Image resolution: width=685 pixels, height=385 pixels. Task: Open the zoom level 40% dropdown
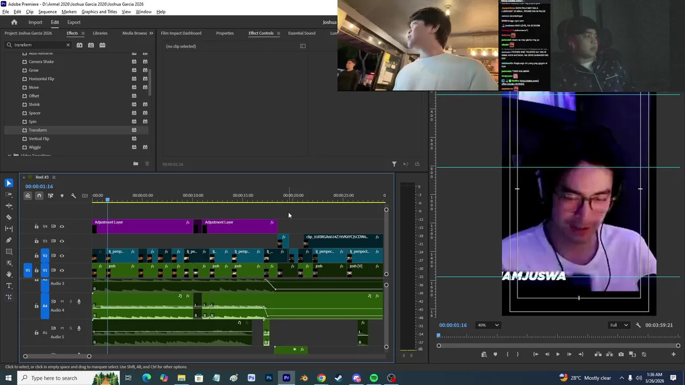(489, 325)
